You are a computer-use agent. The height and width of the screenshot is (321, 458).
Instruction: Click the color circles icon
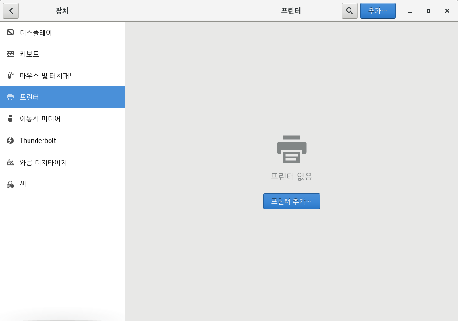[10, 184]
